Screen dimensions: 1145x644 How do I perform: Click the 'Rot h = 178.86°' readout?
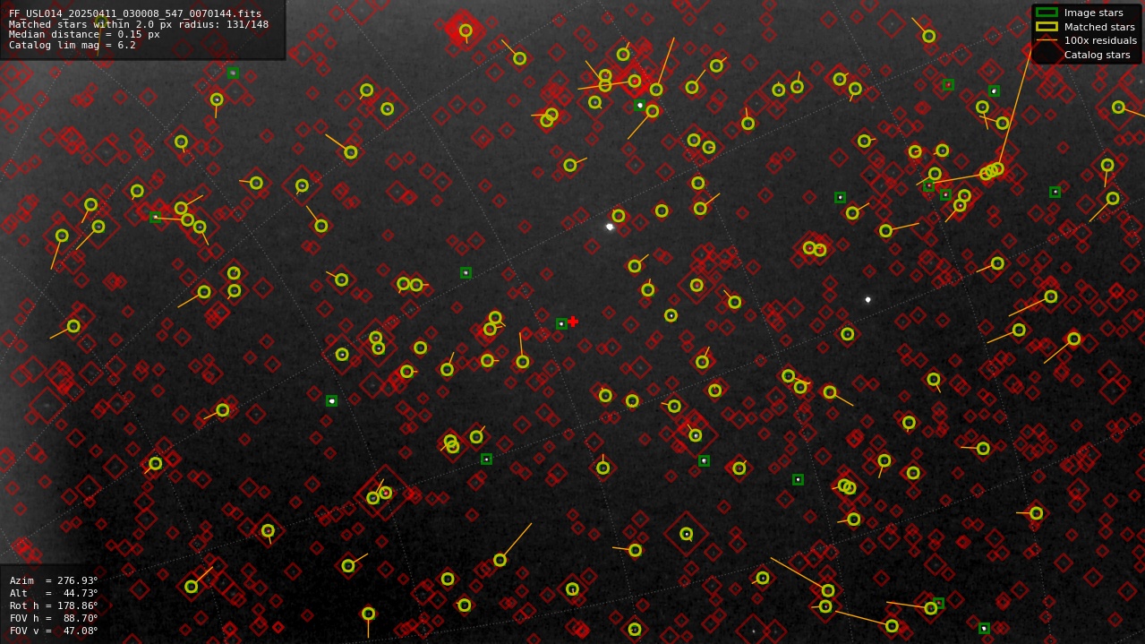pos(54,605)
